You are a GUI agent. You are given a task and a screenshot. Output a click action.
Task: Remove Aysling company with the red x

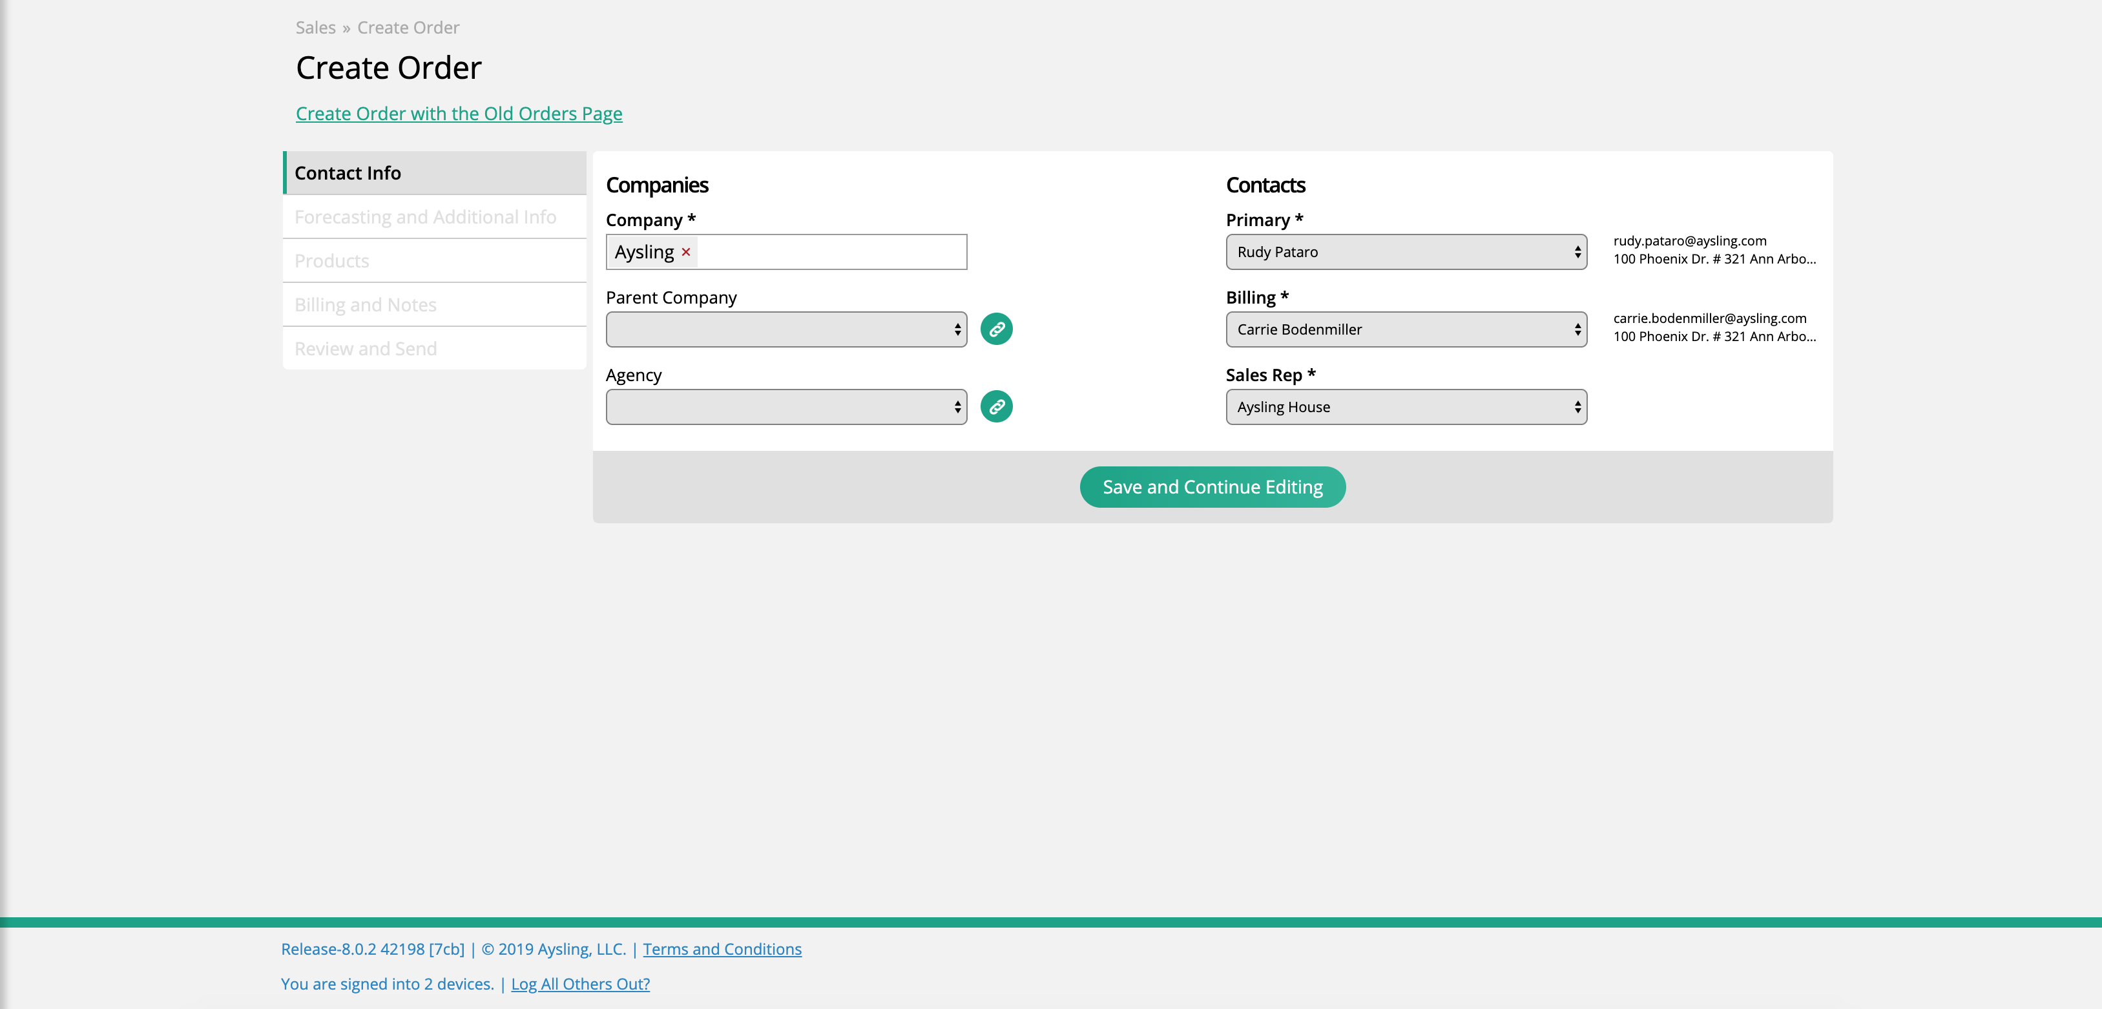(686, 252)
